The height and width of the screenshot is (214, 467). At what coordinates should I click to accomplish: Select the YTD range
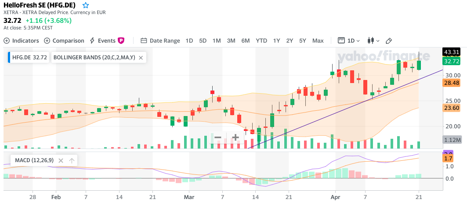261,40
